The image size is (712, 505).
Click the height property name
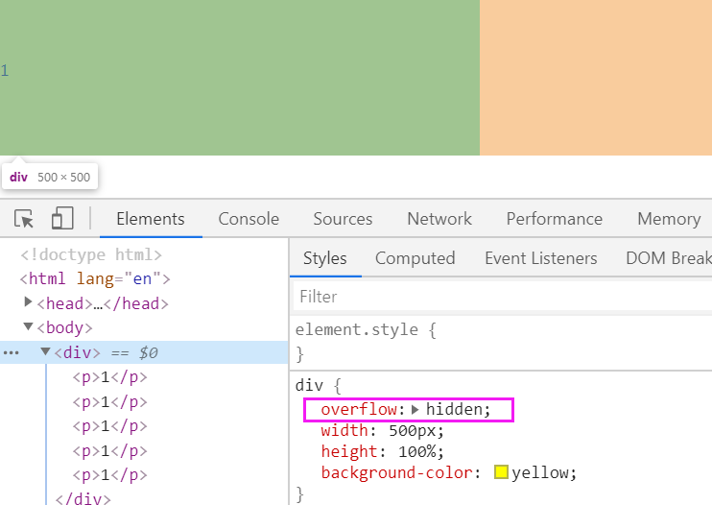click(x=348, y=451)
